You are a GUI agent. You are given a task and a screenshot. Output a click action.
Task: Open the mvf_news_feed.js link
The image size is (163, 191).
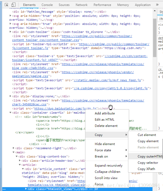(107, 80)
